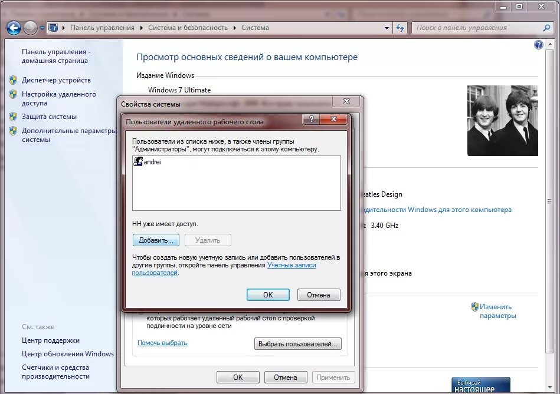Open Защита системы link
Screen dimensions: 560x394
(x=50, y=117)
